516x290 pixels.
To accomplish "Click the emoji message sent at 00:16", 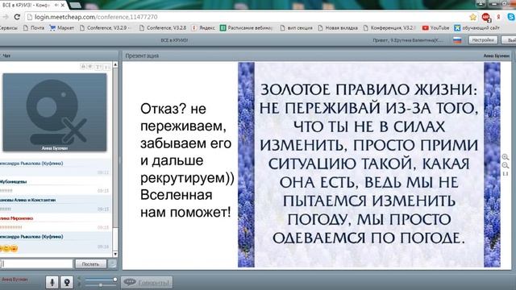I will tap(9, 248).
